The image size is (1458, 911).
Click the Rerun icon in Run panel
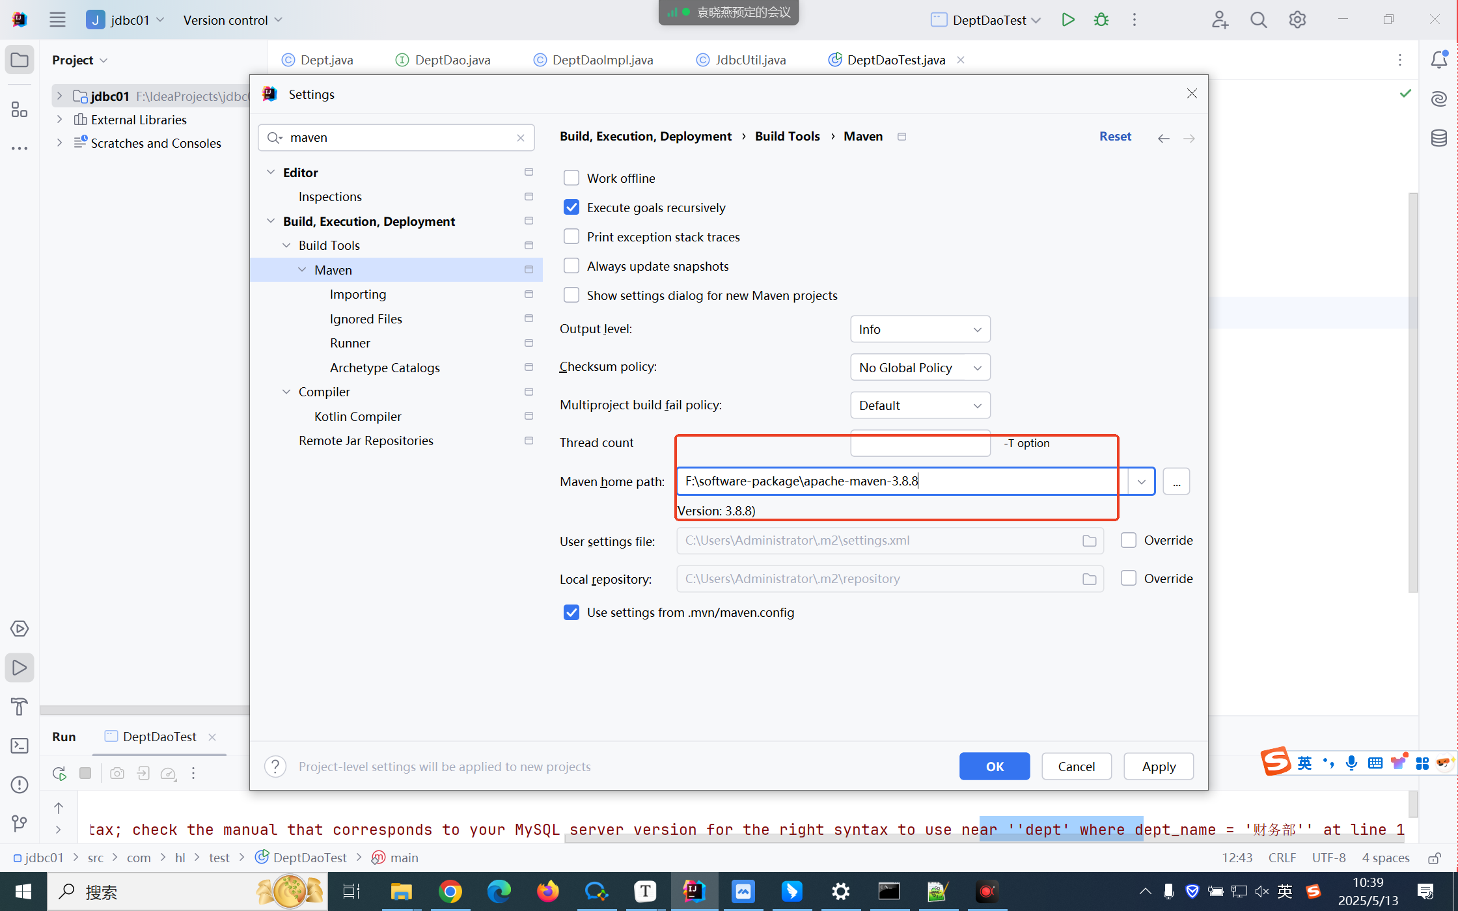[59, 773]
